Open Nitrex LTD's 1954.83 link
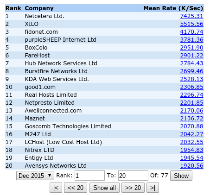Screen dimensions: 210x195 pos(191,150)
